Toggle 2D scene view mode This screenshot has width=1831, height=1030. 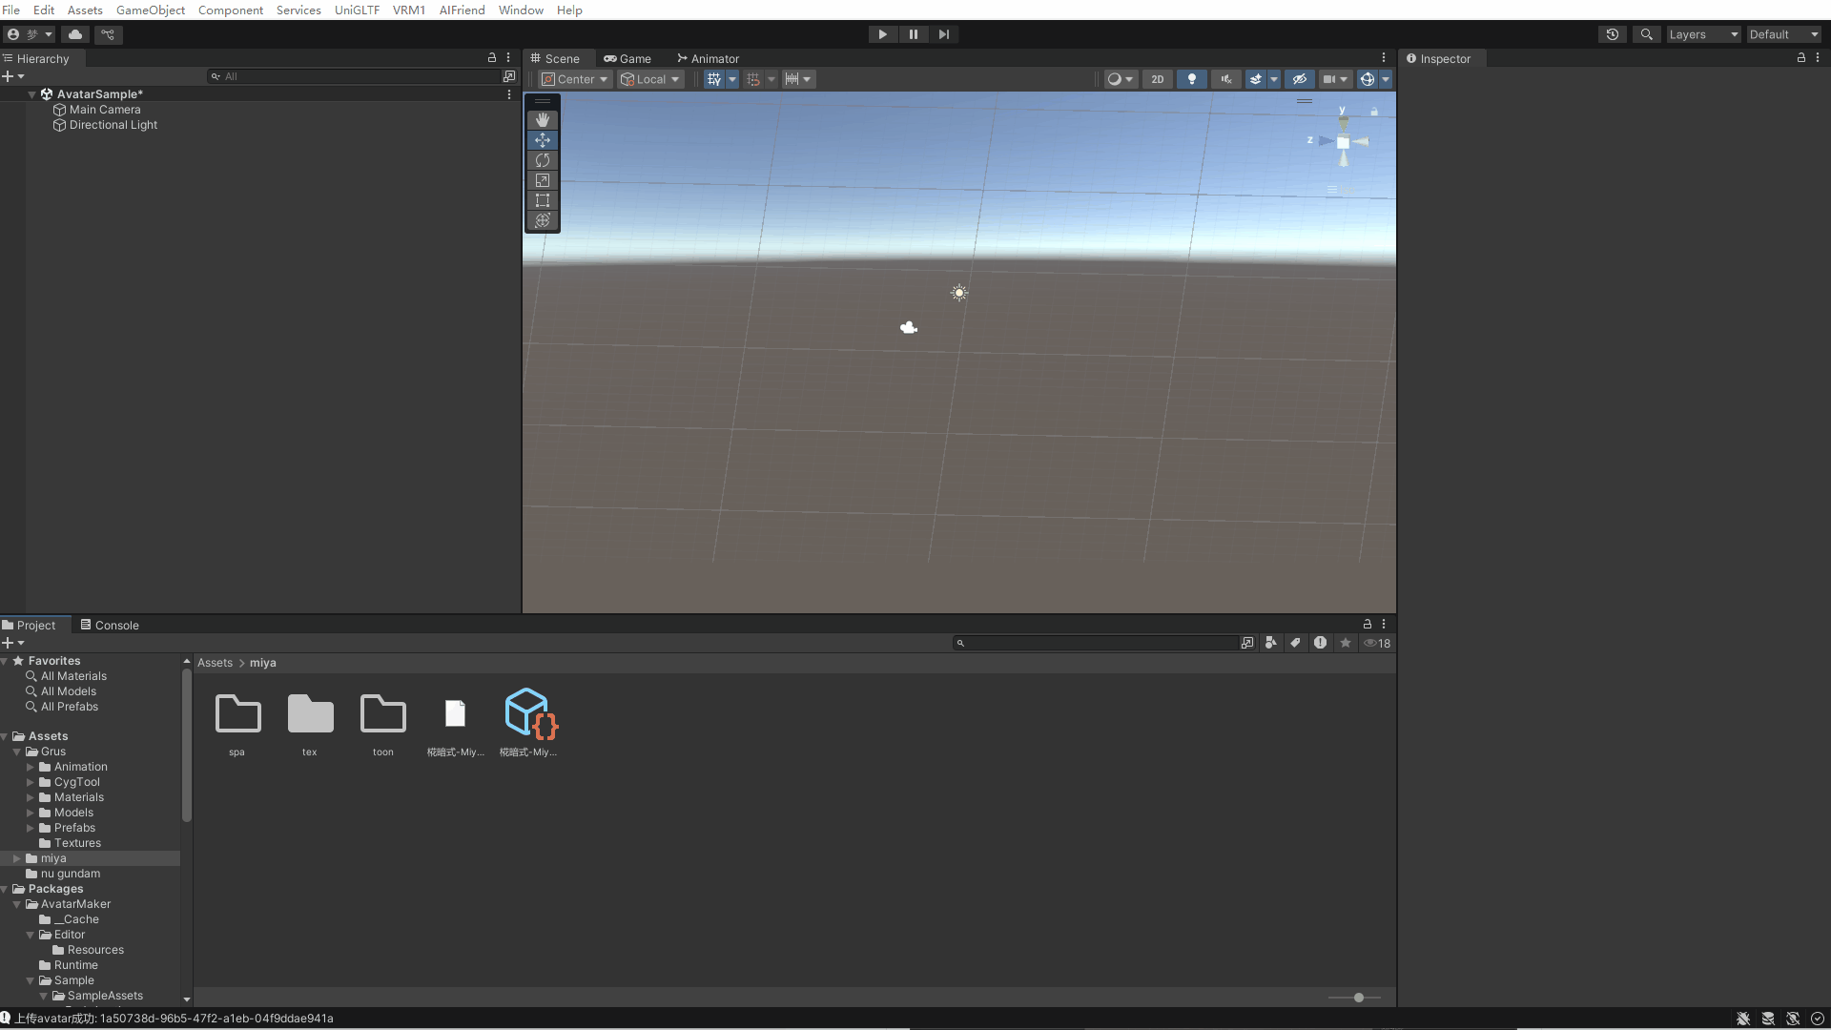pos(1158,79)
